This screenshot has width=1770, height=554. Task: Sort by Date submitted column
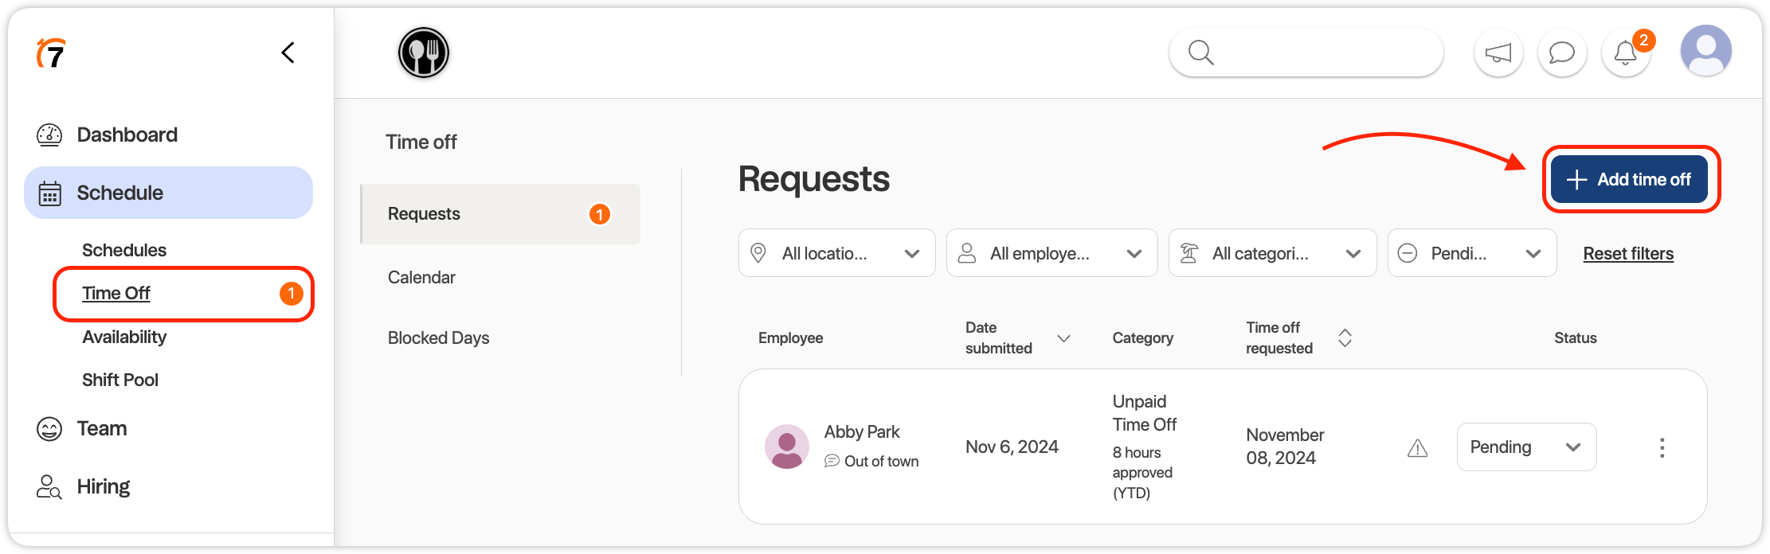coord(1063,338)
